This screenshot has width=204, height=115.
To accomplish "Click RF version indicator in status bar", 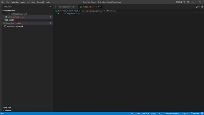I will click(x=185, y=114).
